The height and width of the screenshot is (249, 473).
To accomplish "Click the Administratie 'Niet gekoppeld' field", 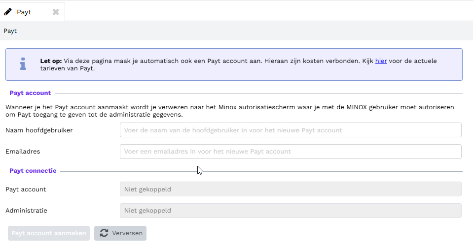I will point(291,211).
